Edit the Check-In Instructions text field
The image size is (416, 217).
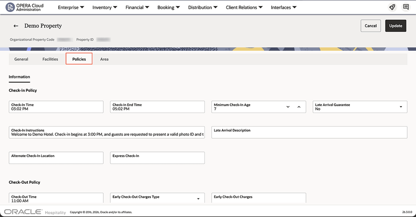click(107, 132)
